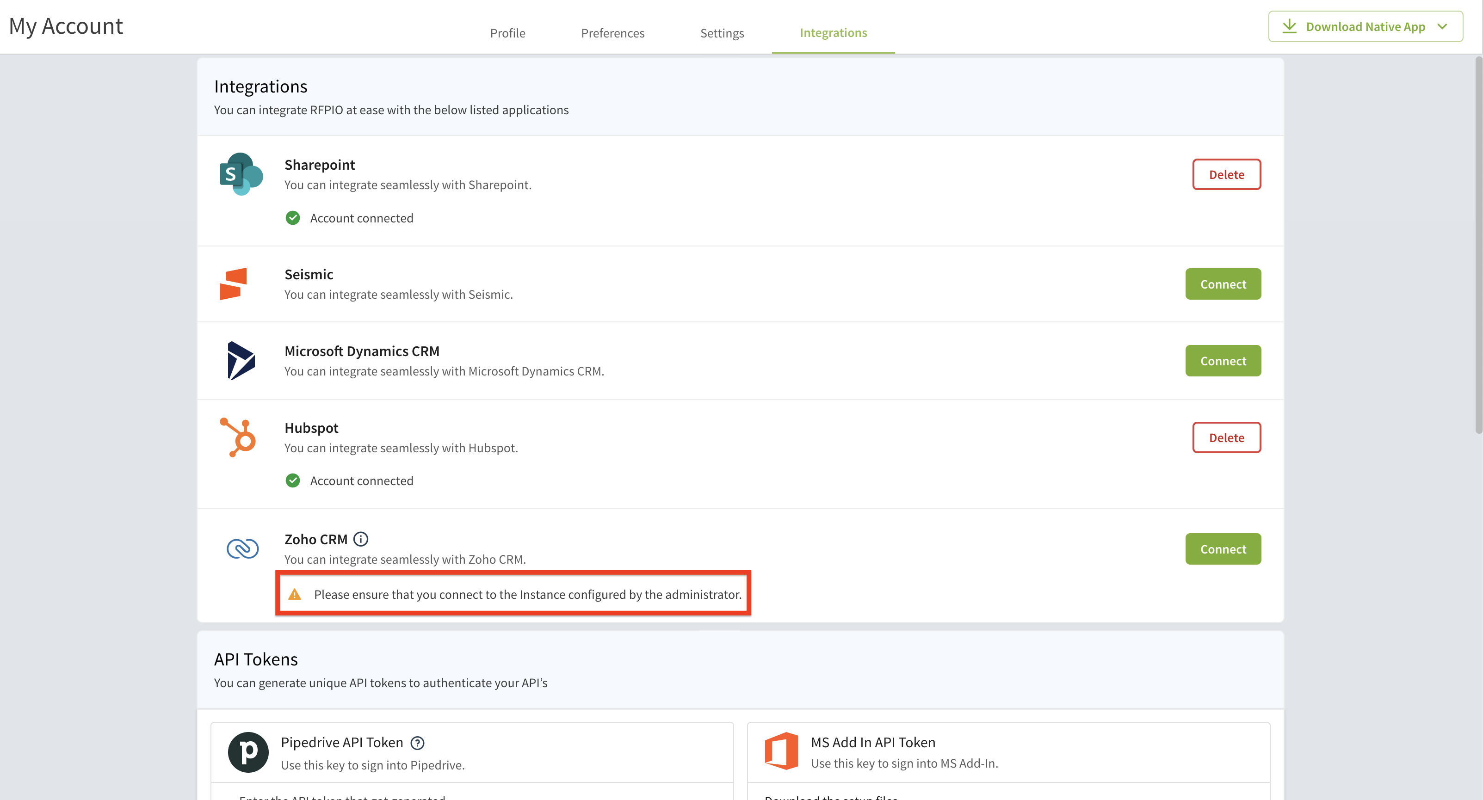Click 'Use this key to sign into Pipedrive.'

point(372,765)
